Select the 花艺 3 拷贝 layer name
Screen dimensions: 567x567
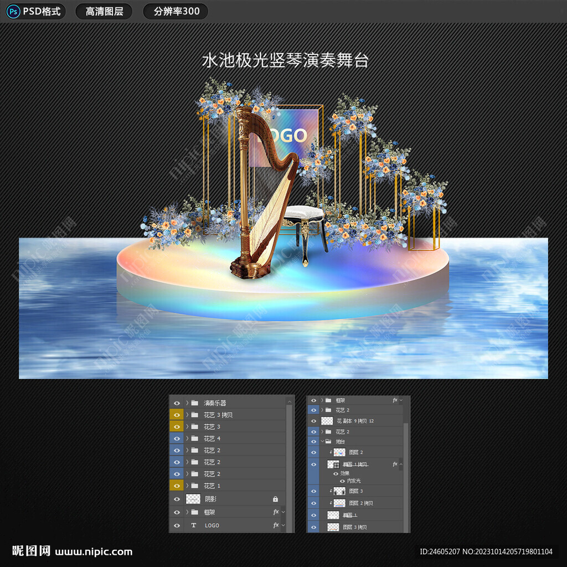218,415
